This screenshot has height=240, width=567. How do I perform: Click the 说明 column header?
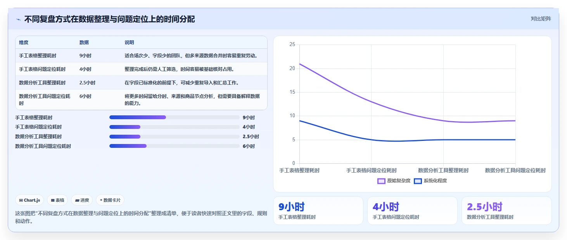click(x=129, y=43)
